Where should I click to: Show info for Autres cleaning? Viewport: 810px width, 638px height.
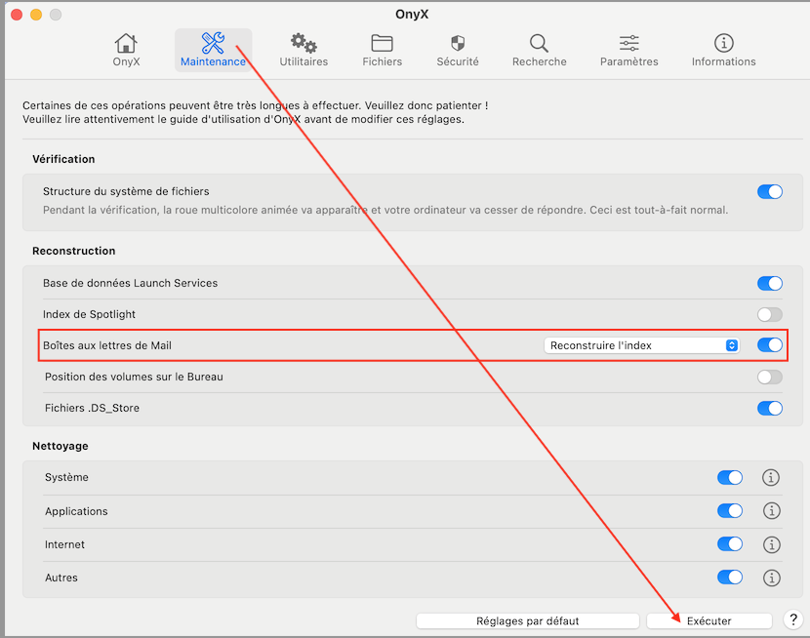point(771,578)
